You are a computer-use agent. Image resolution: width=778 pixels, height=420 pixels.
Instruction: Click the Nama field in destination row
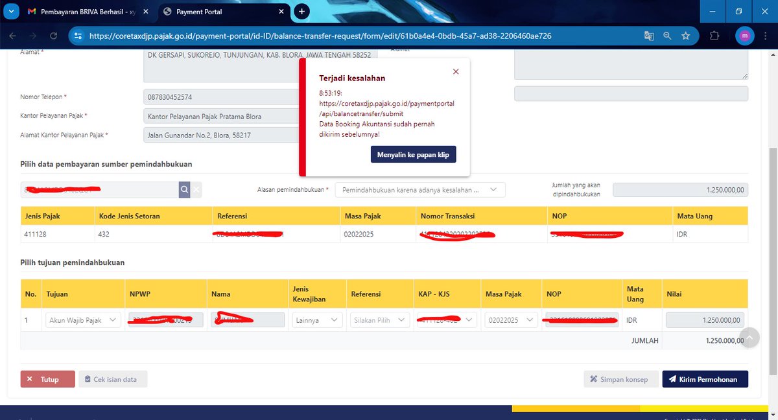click(248, 320)
